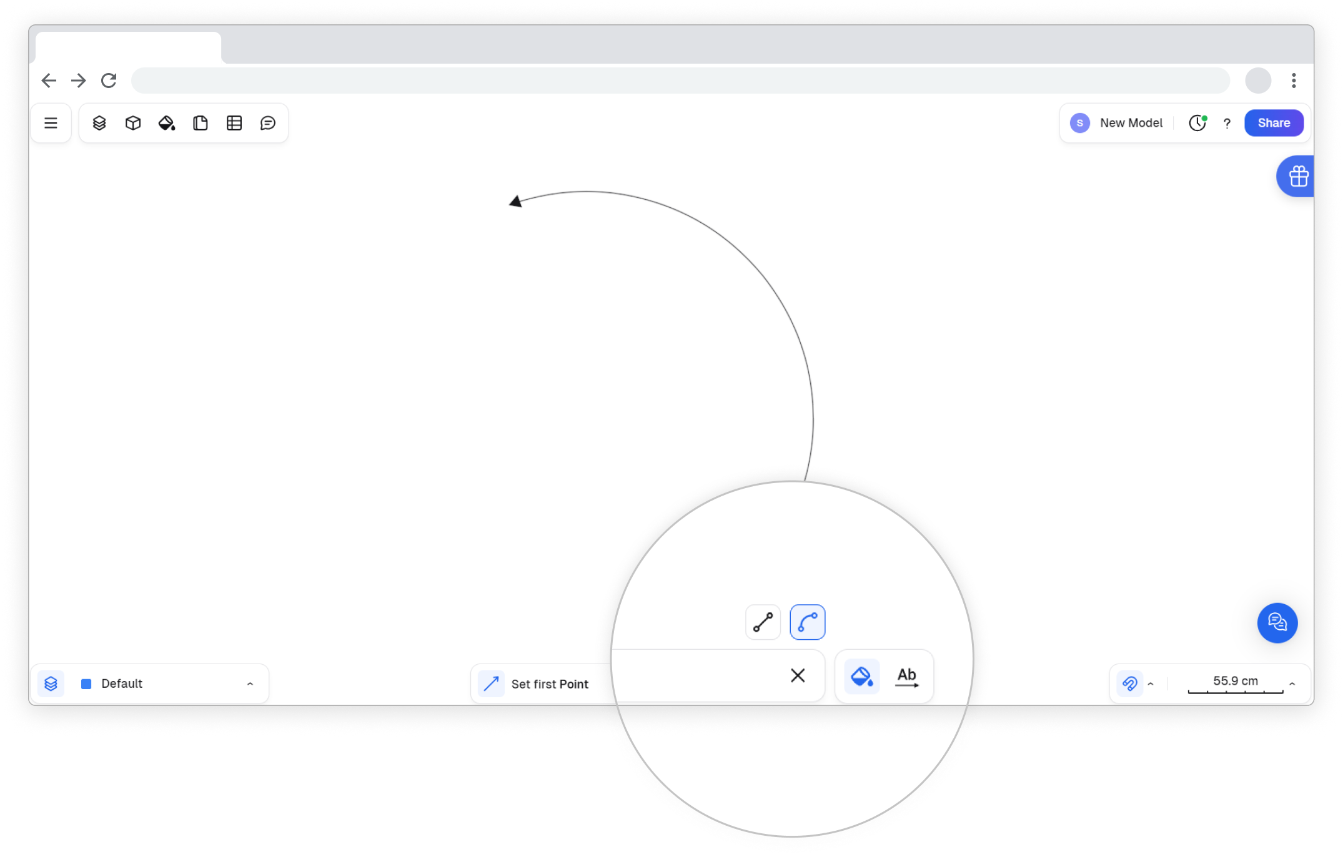Expand the Default layer dropdown
This screenshot has height=857, width=1343.
click(x=250, y=684)
